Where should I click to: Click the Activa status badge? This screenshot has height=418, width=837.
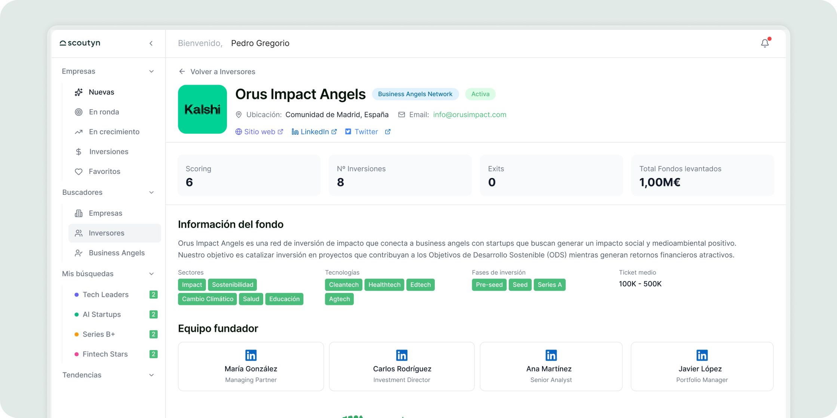pos(480,94)
